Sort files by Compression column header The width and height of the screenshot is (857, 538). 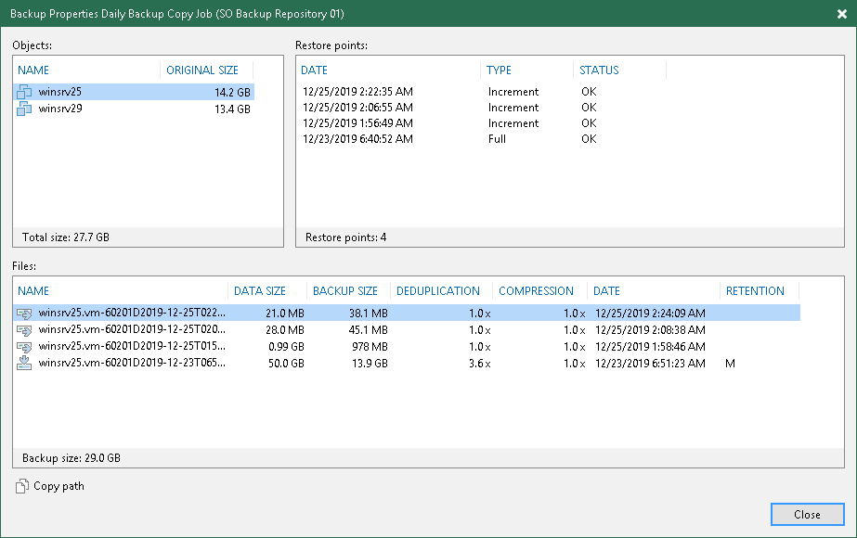click(x=536, y=291)
